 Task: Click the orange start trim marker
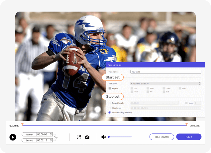tap(23, 124)
